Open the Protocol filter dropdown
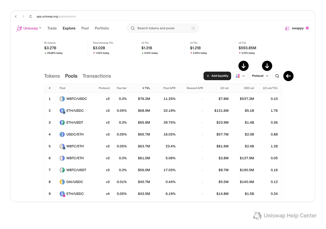 tap(260, 76)
